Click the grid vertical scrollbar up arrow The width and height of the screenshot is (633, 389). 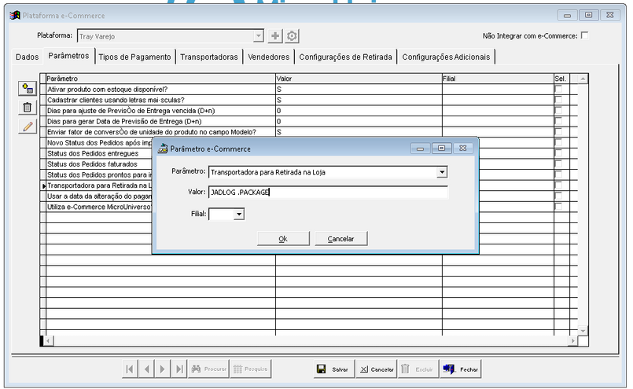[583, 79]
